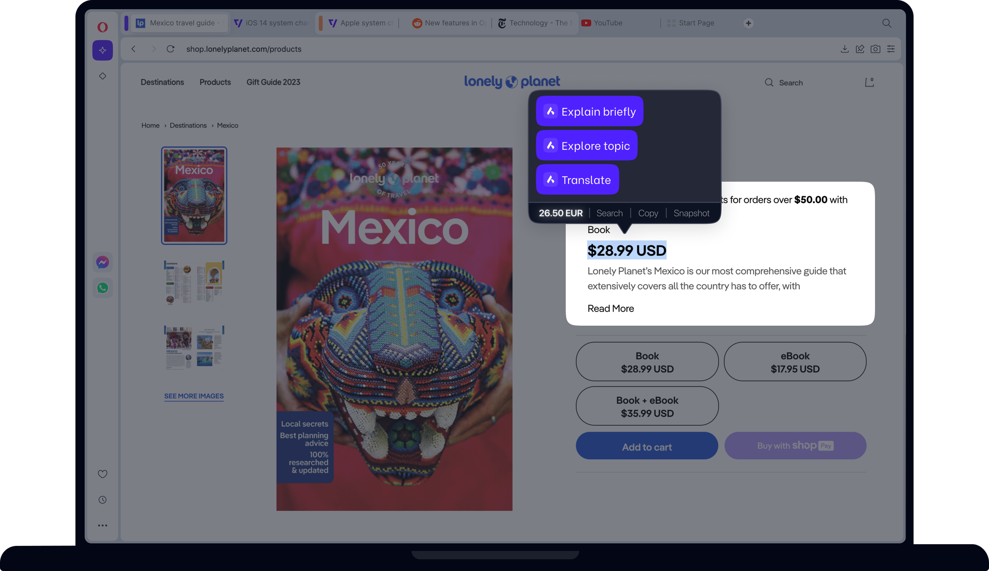Select the eBook $17.95 USD format
The height and width of the screenshot is (571, 989).
[795, 361]
